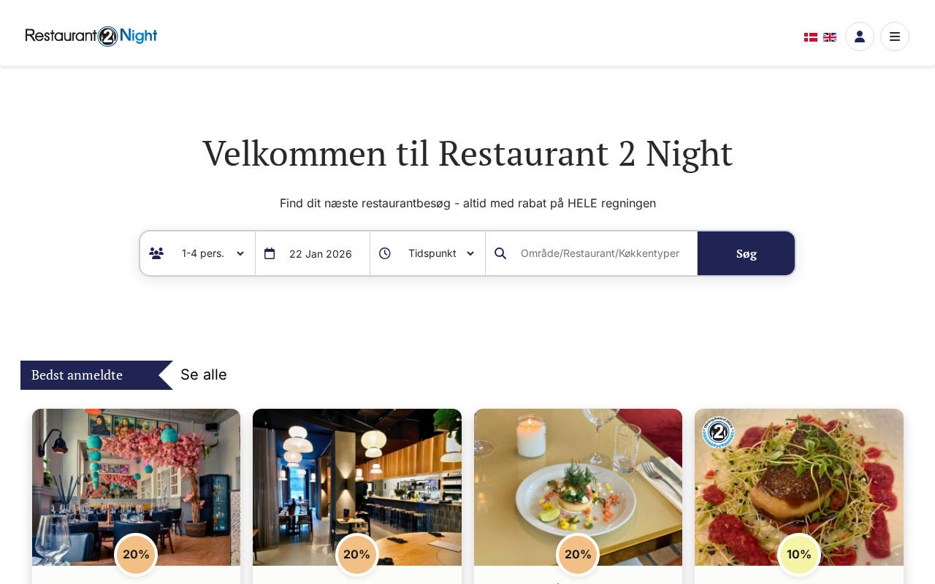Screen dimensions: 935x584
Task: Click the group of people icon
Action: [x=156, y=253]
